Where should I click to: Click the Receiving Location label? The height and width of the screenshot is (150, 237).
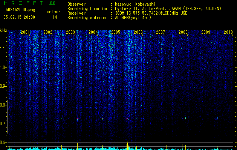88,9
